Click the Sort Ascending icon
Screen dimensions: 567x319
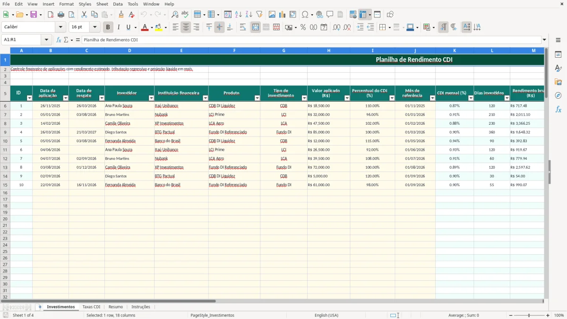[x=239, y=15]
